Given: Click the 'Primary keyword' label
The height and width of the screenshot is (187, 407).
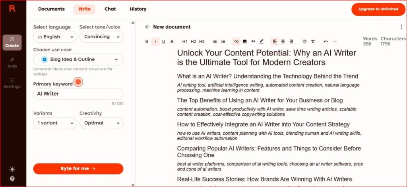Looking at the screenshot, I should pyautogui.click(x=53, y=84).
